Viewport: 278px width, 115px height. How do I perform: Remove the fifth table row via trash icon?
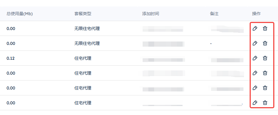tap(265, 88)
